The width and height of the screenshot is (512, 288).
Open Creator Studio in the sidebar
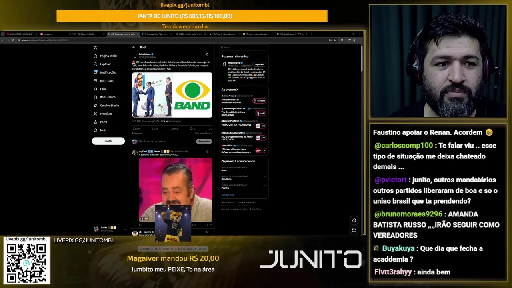[x=106, y=106]
